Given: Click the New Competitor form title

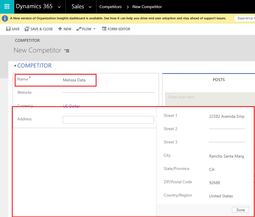Looking at the screenshot, I should point(37,50).
